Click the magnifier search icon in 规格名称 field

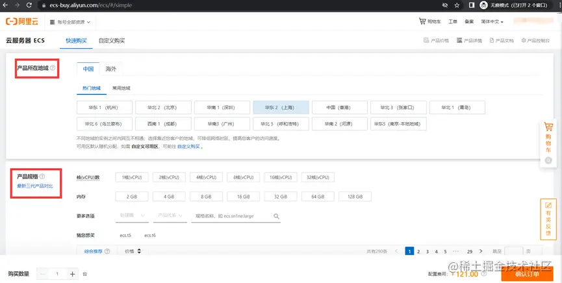coord(276,216)
